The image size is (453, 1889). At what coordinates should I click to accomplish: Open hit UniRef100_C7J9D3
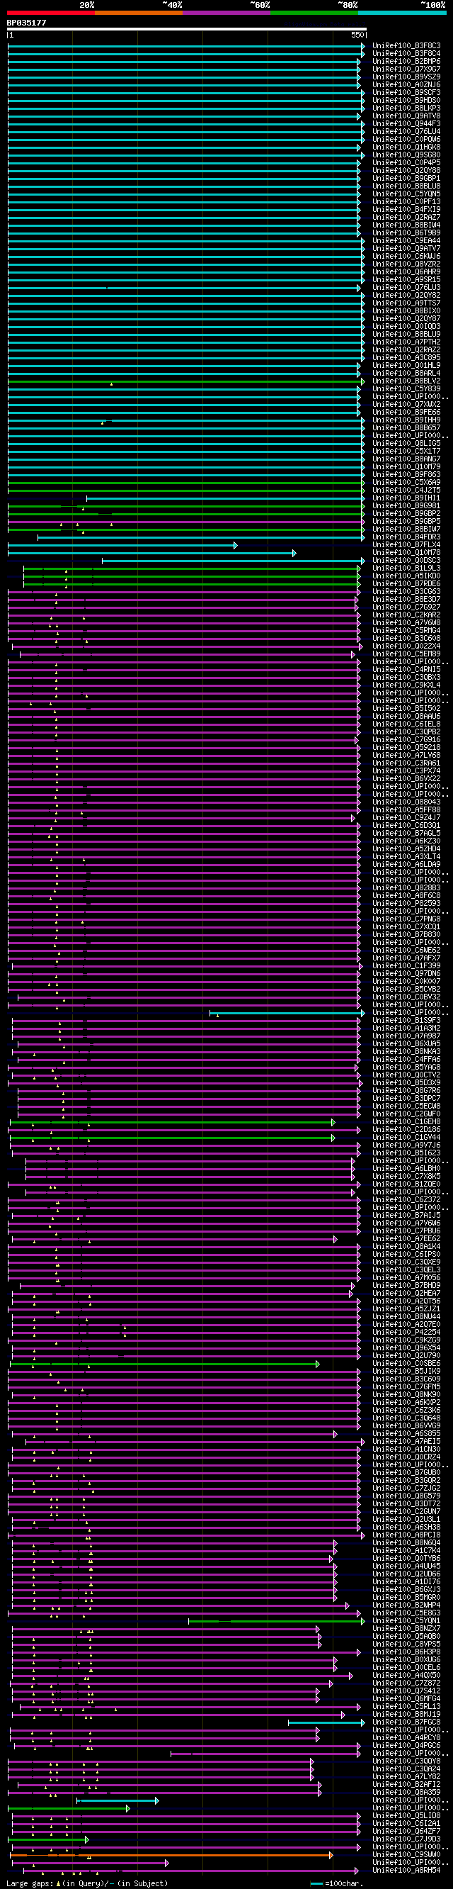point(406,1839)
